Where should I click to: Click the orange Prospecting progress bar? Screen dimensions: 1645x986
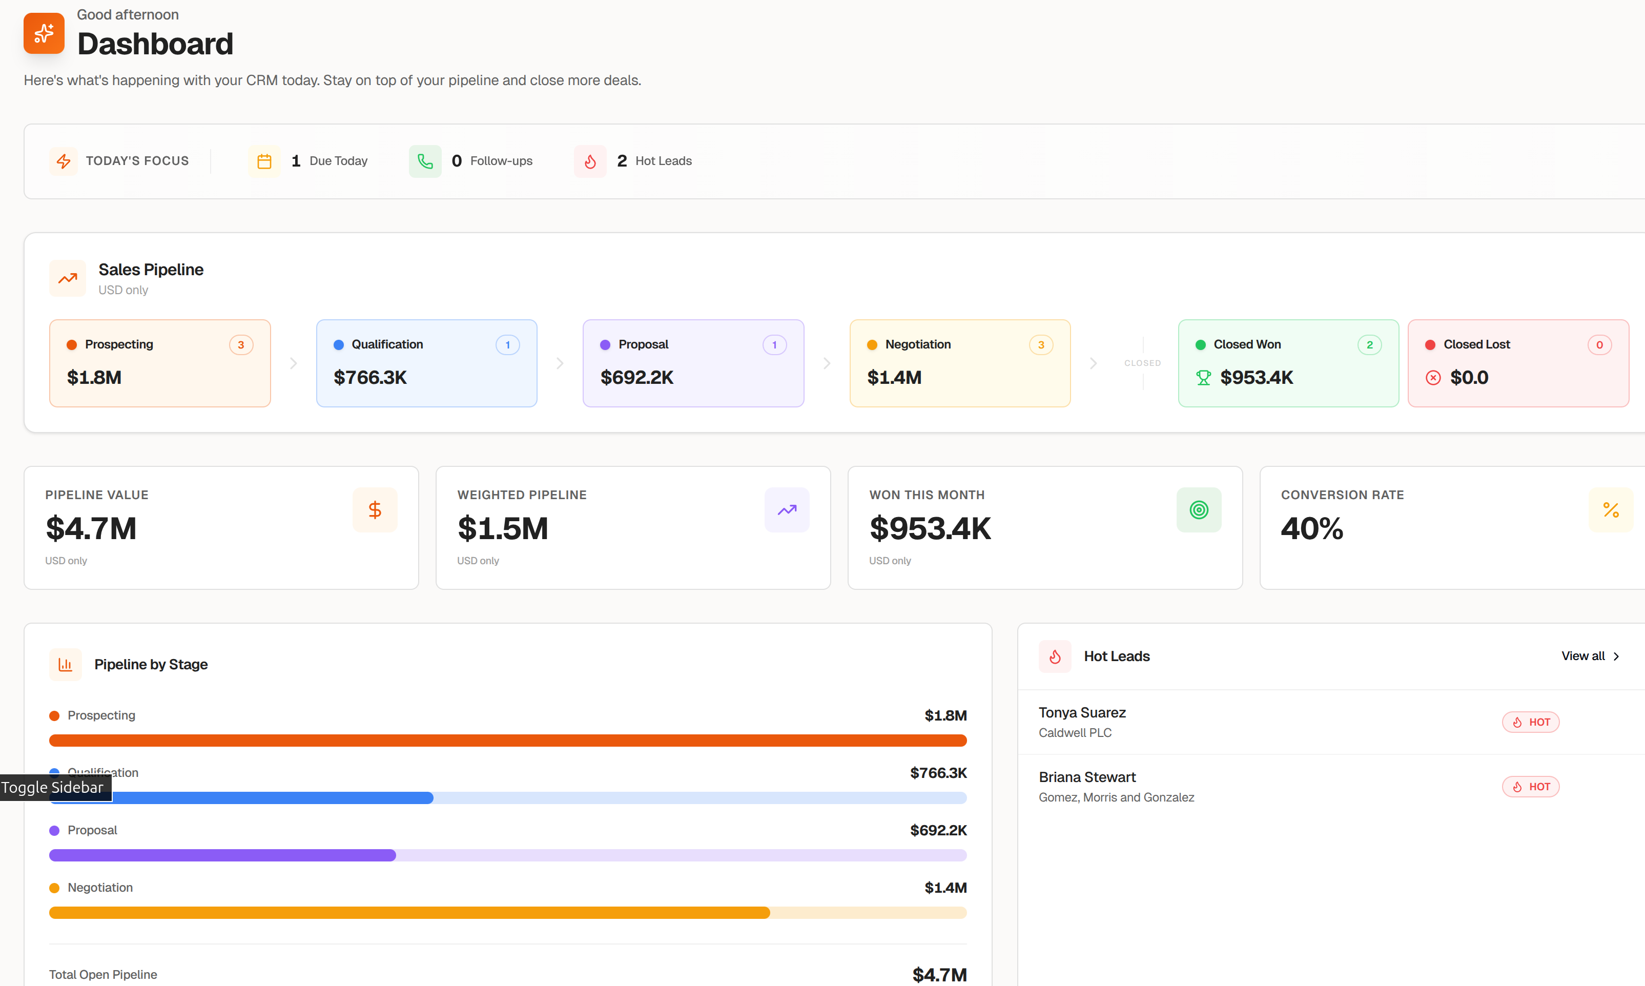[x=507, y=739]
